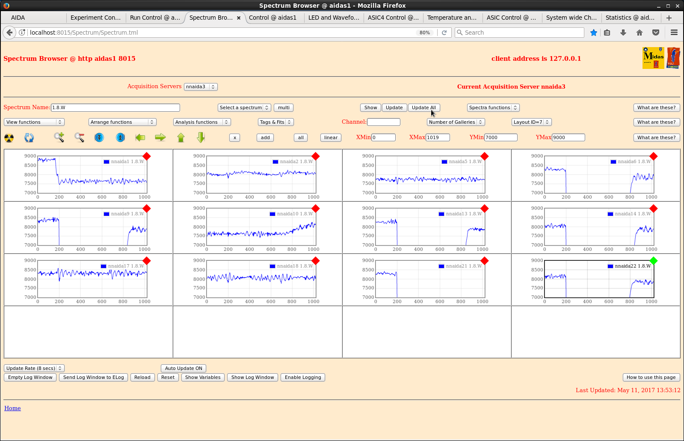Open the Acquisition Servers nnaida3 dropdown

tap(201, 87)
